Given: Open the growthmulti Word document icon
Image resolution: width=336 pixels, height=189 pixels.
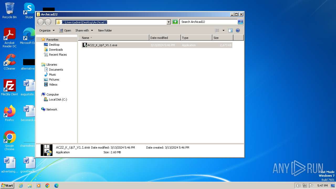Looking at the screenshot, I should (29, 165).
